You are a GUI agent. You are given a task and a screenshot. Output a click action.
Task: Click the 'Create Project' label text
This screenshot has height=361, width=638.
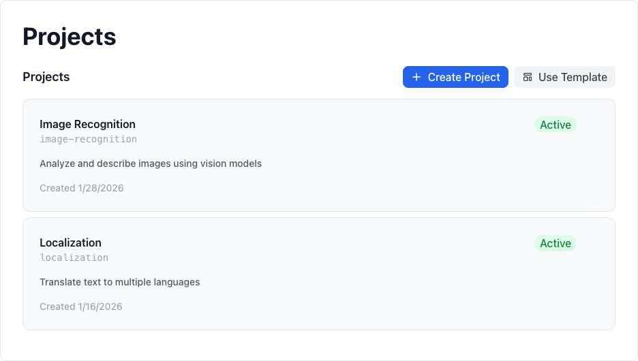tap(464, 78)
